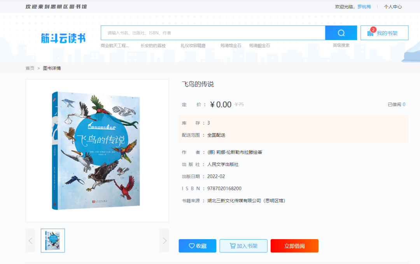Click next thumbnail right arrow
Image resolution: width=420 pixels, height=264 pixels.
164,240
